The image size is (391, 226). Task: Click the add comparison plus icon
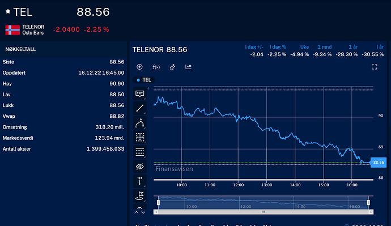click(x=139, y=67)
